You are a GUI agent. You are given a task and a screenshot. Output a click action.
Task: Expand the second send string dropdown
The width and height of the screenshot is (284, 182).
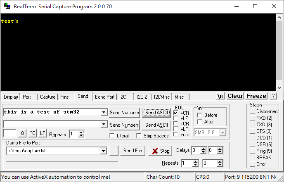(104, 124)
